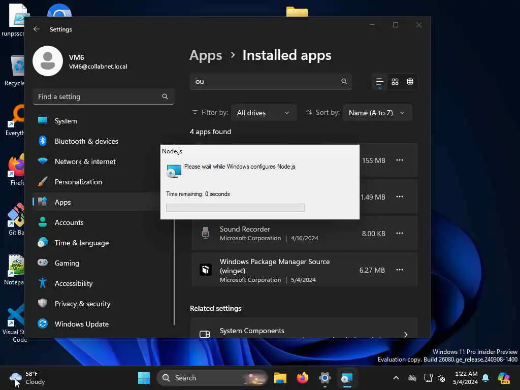The image size is (520, 390).
Task: Click the winget package app icon
Action: click(x=206, y=270)
